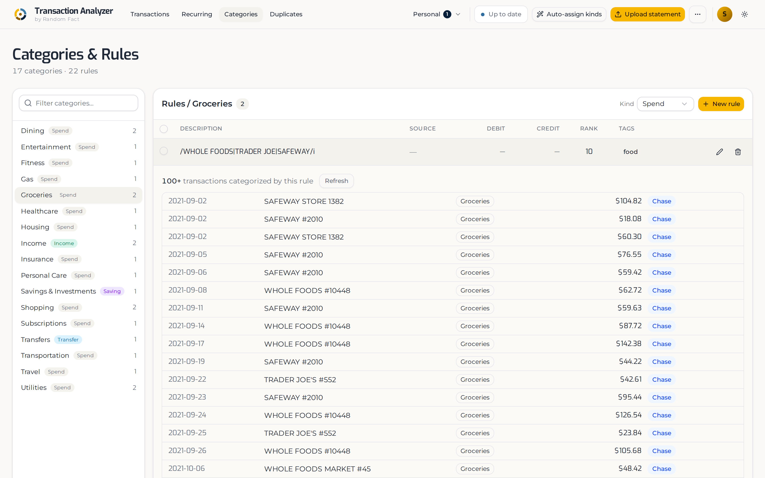This screenshot has width=765, height=478.
Task: Click the $76.55 SAFEWAY #2010 amount
Action: 629,255
